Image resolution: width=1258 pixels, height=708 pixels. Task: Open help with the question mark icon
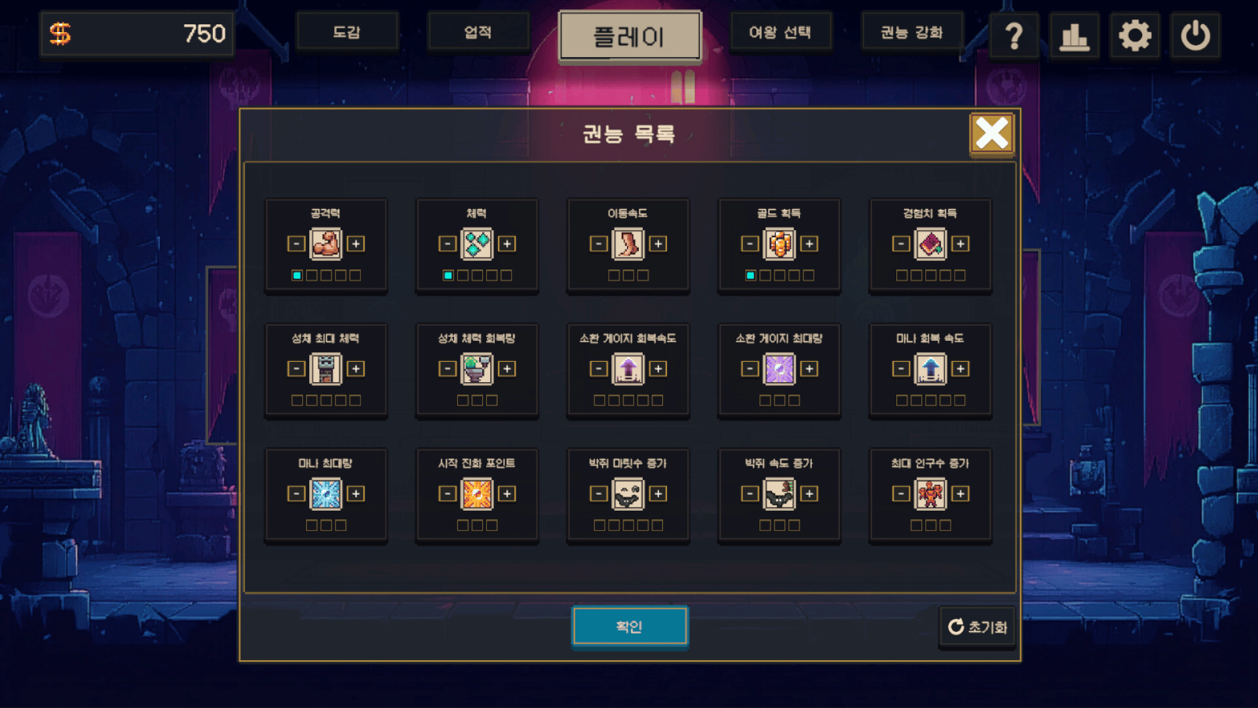pos(1014,35)
